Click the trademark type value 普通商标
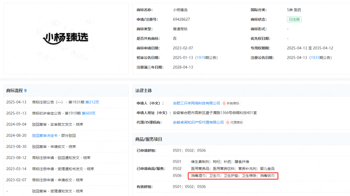Image resolution: width=350 pixels, height=196 pixels. tap(180, 29)
